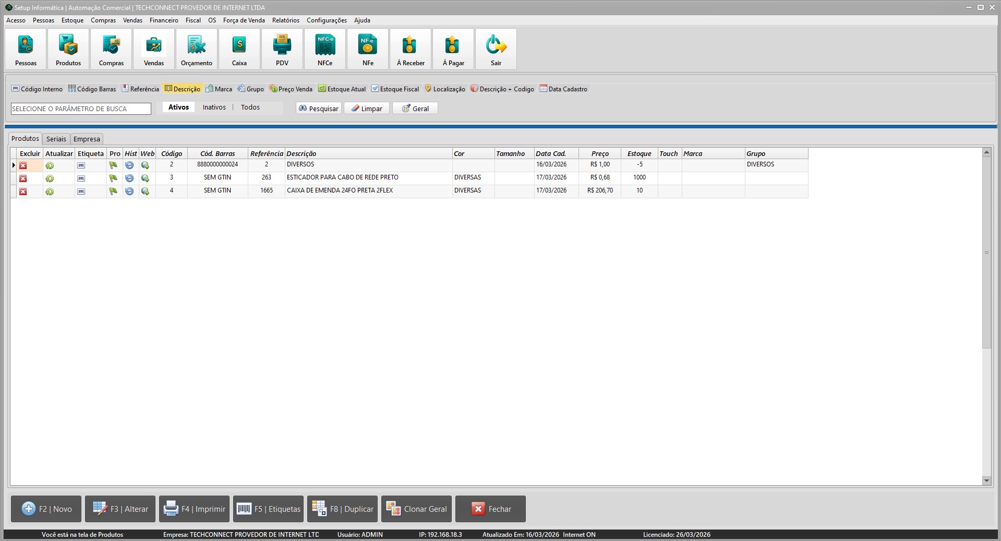Image resolution: width=1001 pixels, height=541 pixels.
Task: Choose Código Barras search parameter
Action: [x=92, y=89]
